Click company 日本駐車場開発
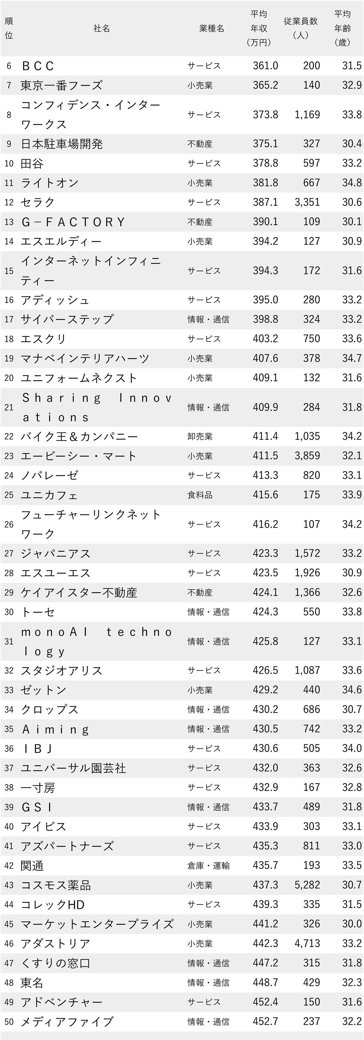 (62, 144)
